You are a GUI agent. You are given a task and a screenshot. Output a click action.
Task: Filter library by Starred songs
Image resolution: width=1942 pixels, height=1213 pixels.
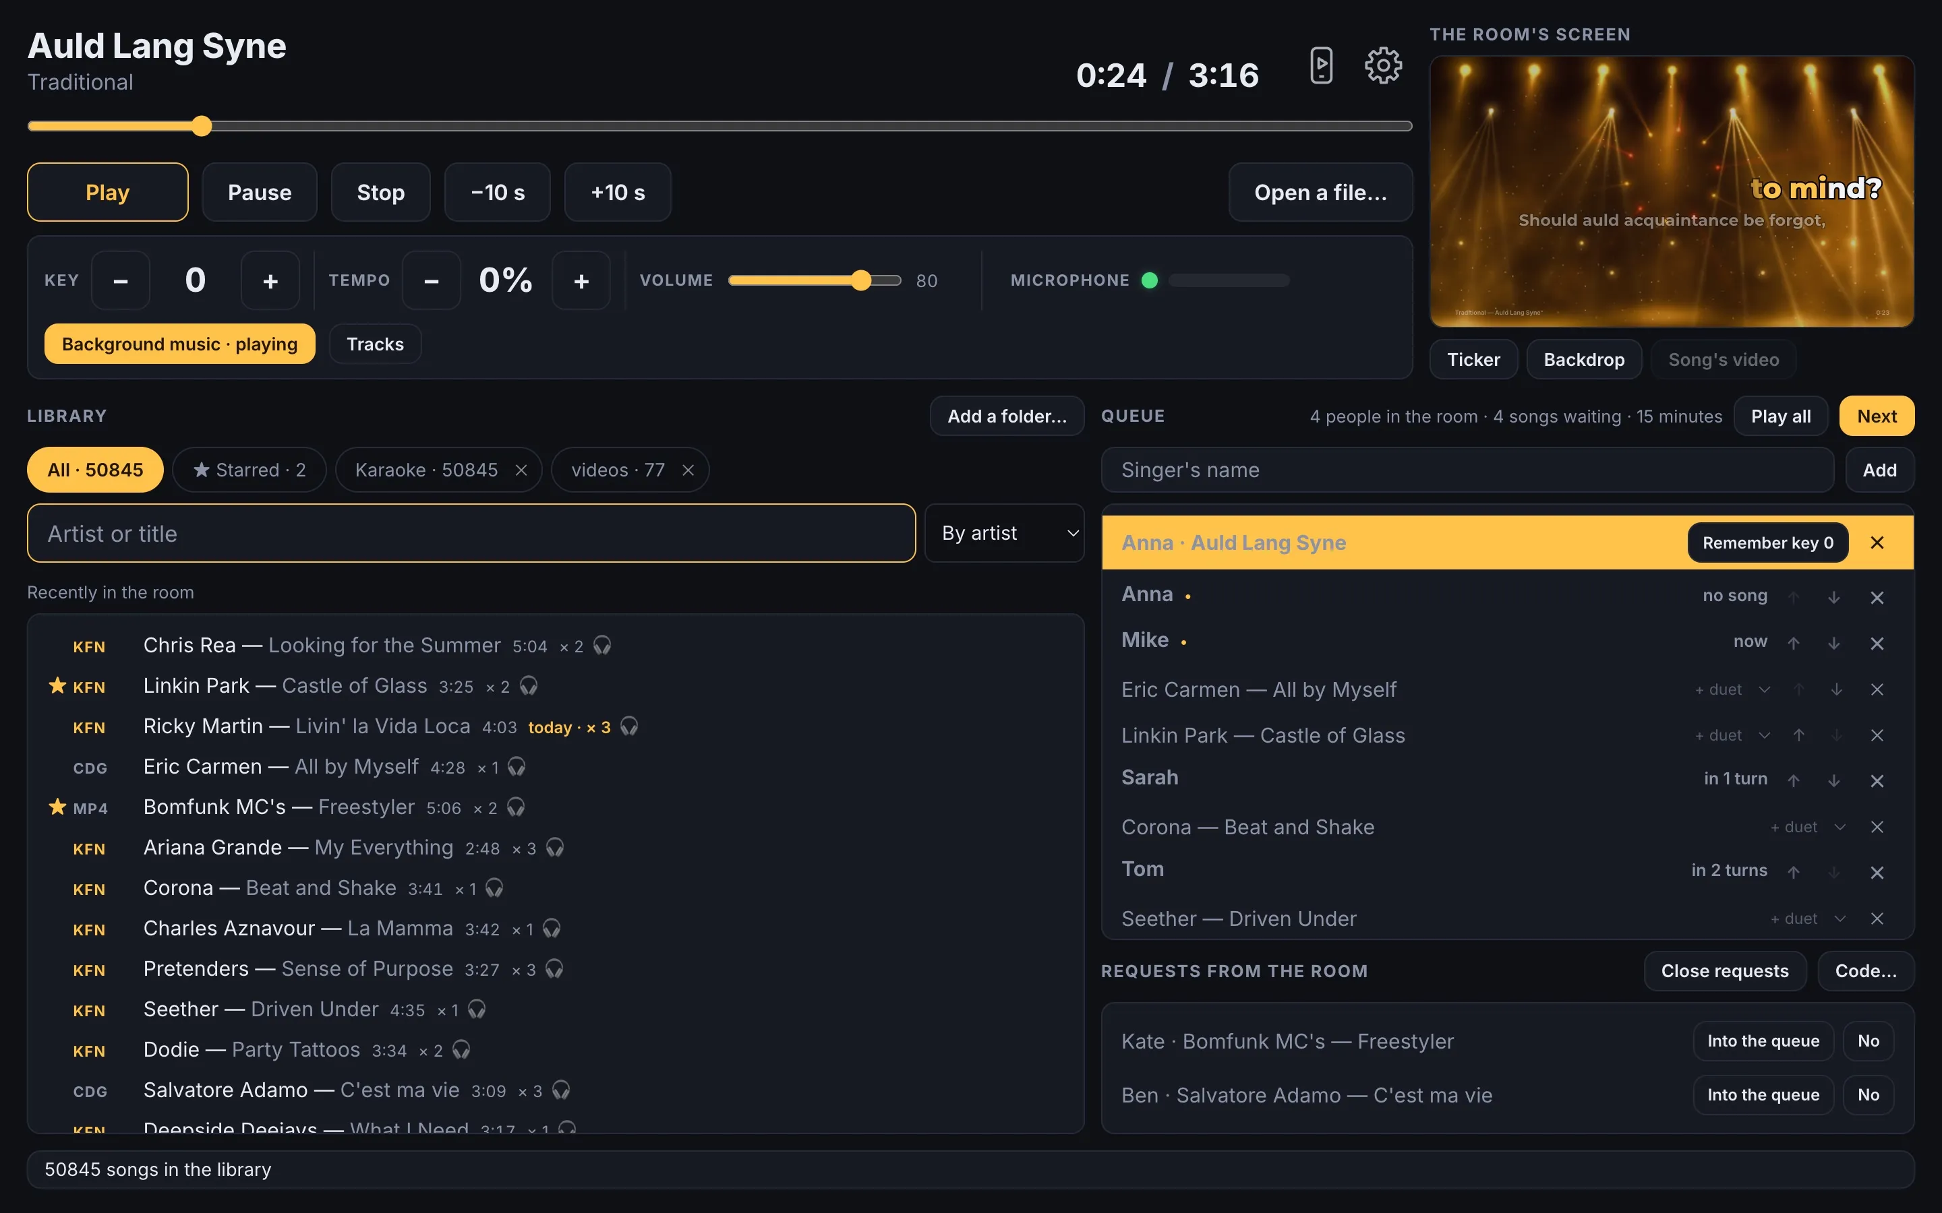click(x=249, y=470)
